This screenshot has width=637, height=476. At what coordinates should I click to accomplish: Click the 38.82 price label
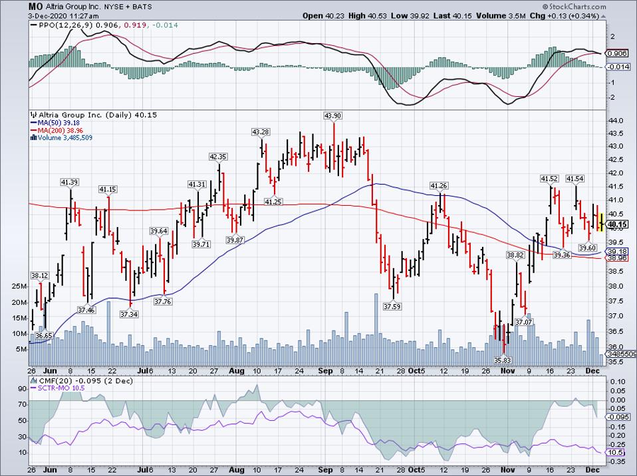[x=515, y=255]
